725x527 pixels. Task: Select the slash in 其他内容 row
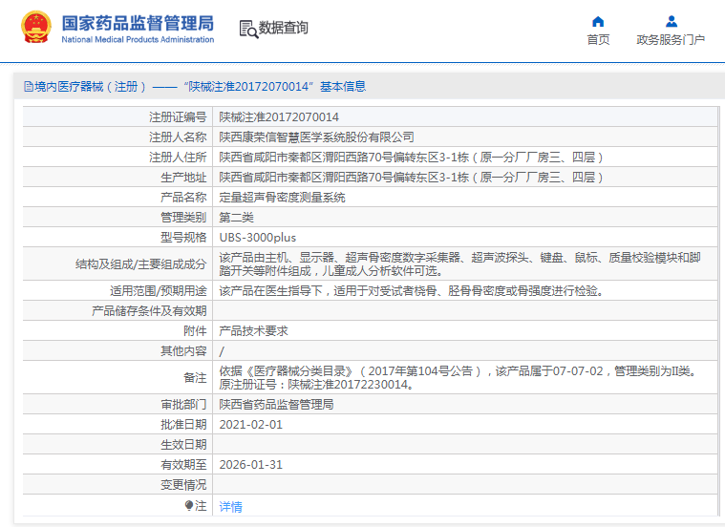(222, 351)
